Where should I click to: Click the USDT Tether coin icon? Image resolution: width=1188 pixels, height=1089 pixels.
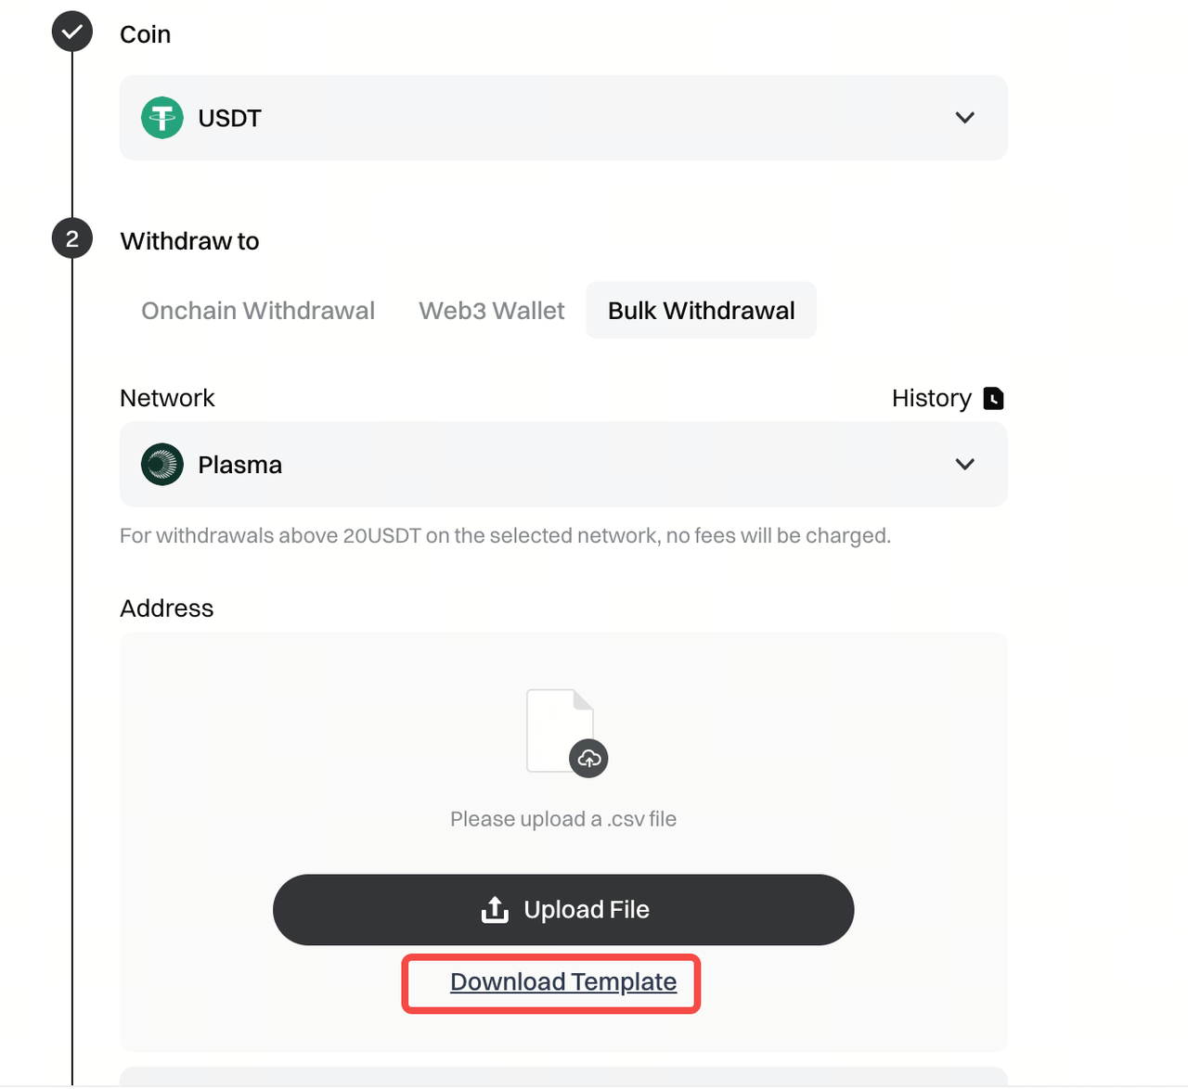point(162,118)
